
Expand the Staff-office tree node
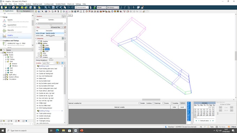pos(3,75)
